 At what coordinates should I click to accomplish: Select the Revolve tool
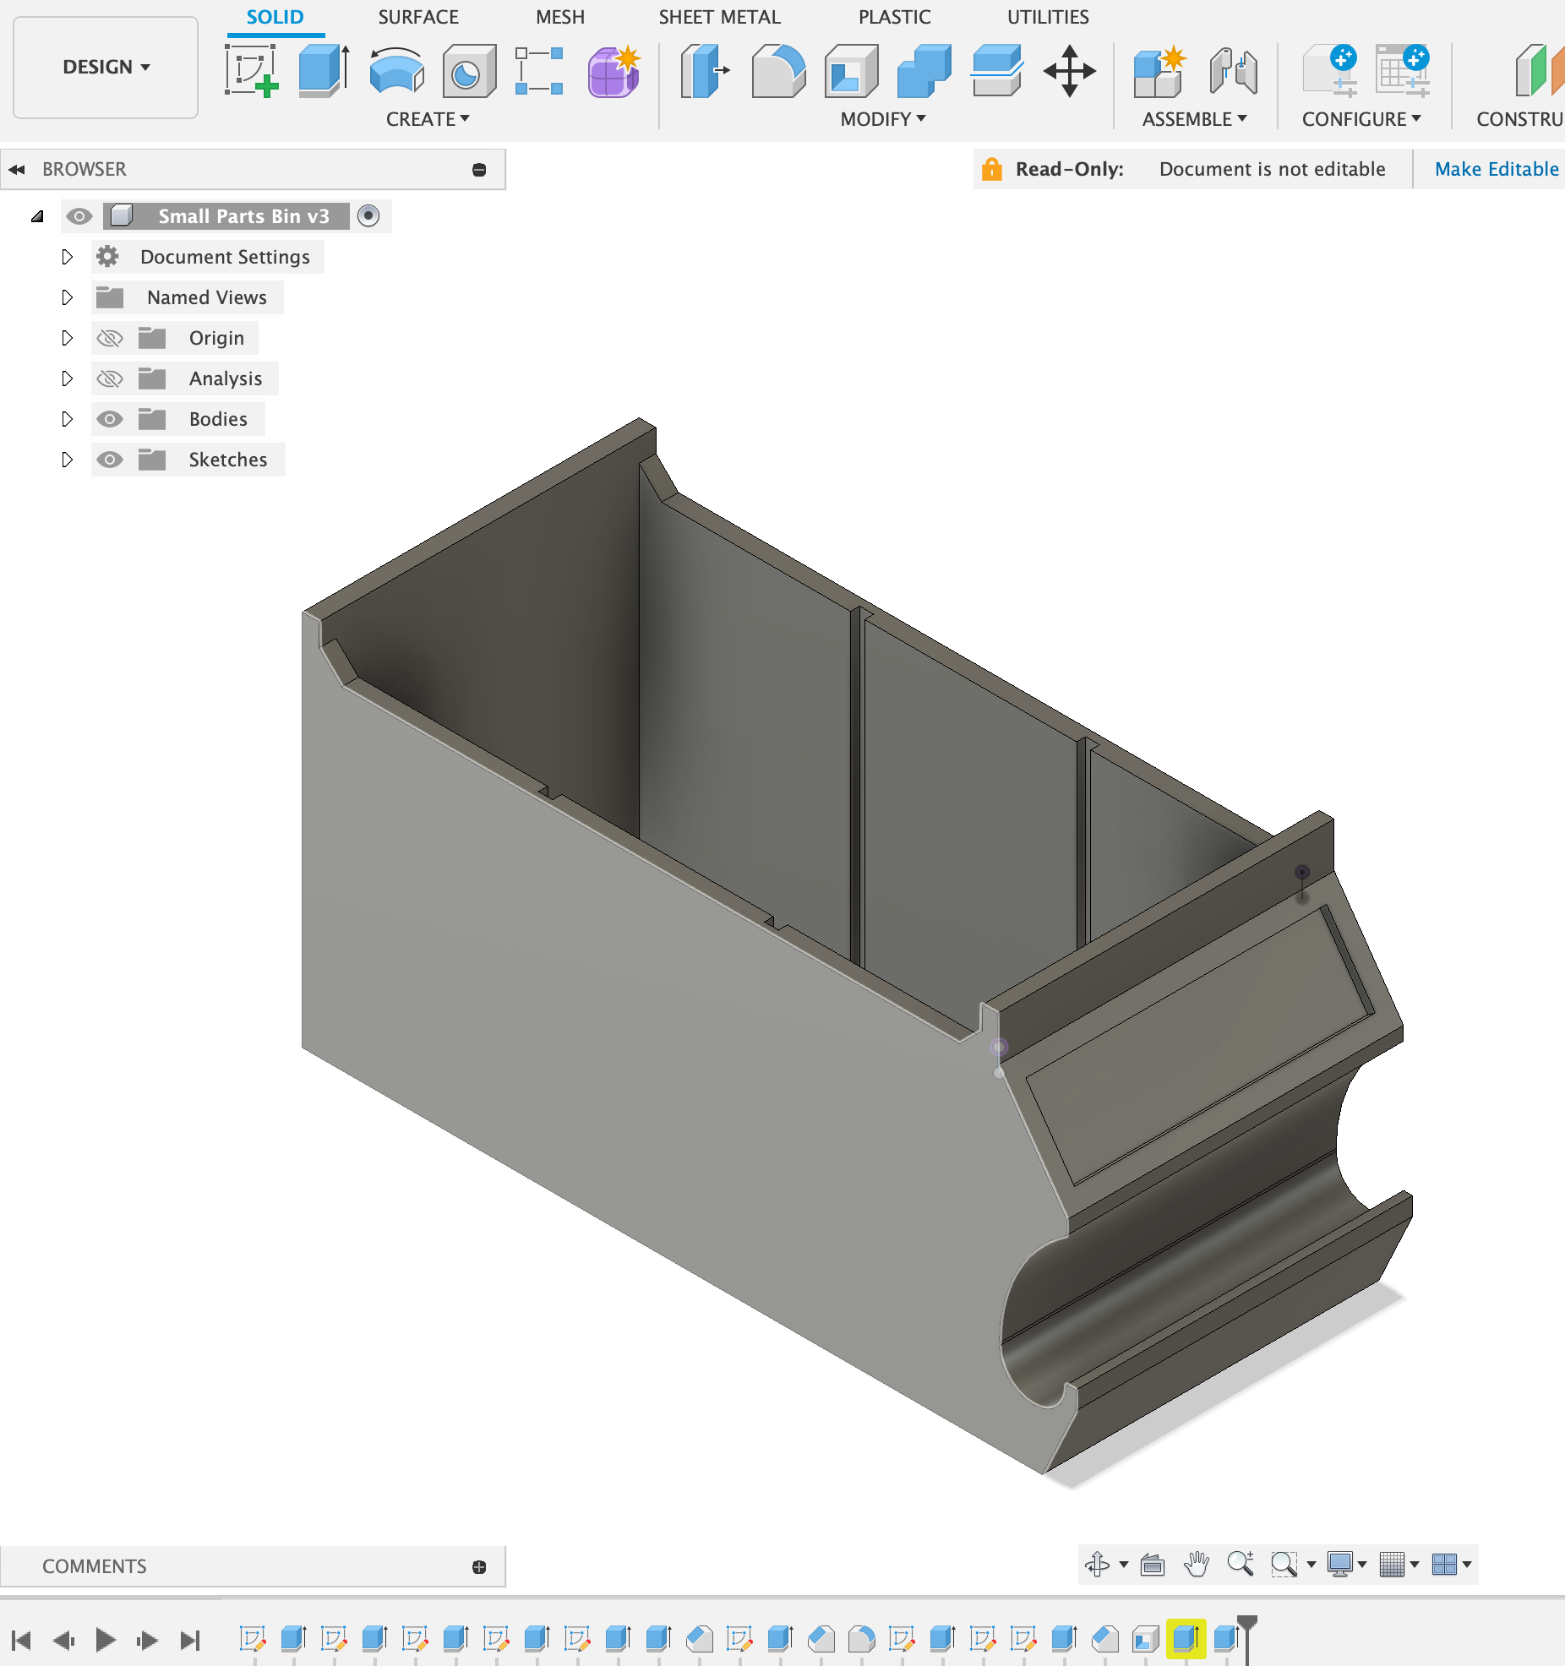point(397,71)
